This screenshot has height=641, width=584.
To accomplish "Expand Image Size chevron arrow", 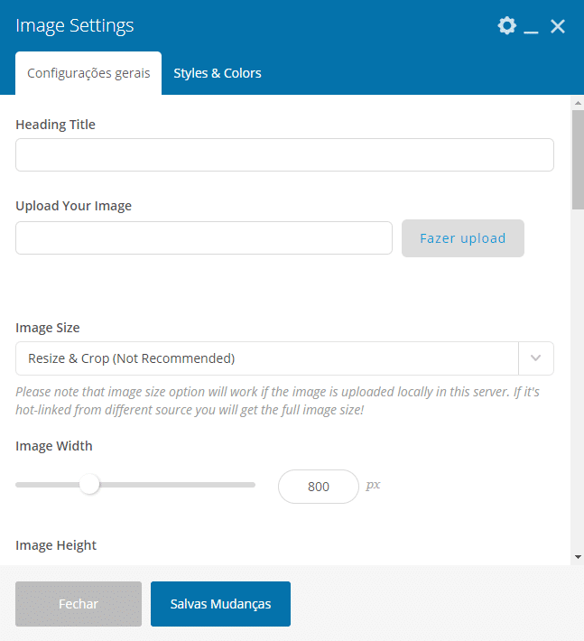I will [x=536, y=358].
